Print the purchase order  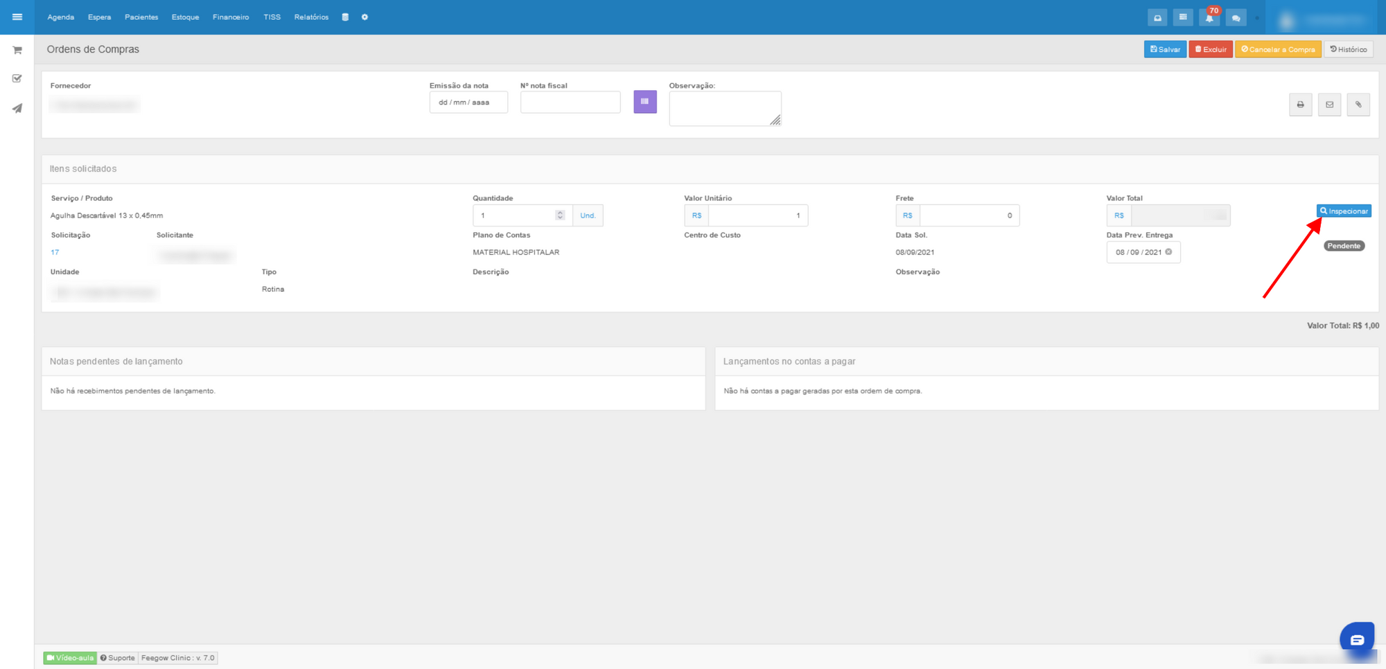point(1301,105)
